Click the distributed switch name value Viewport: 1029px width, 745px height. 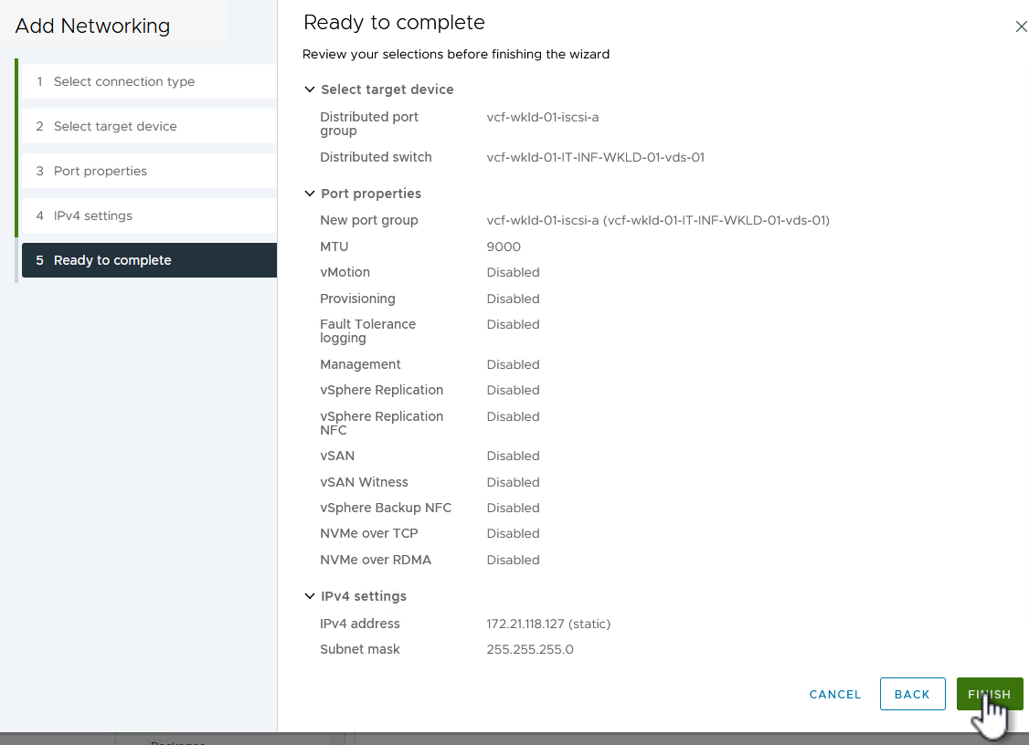[595, 157]
